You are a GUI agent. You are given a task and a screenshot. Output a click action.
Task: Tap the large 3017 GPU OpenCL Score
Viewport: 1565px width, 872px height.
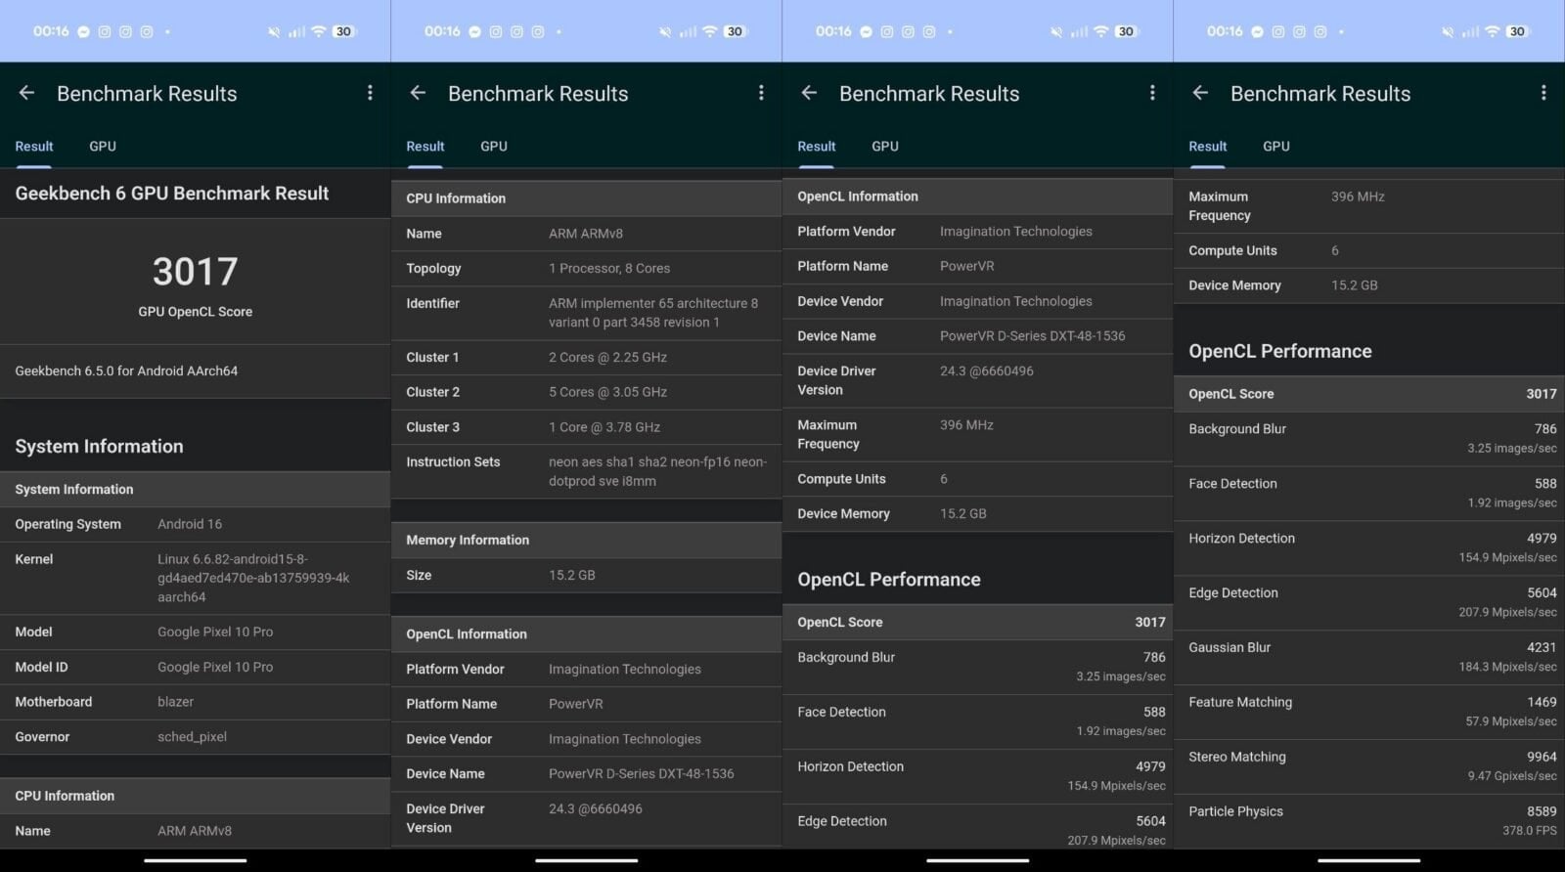[x=196, y=272]
